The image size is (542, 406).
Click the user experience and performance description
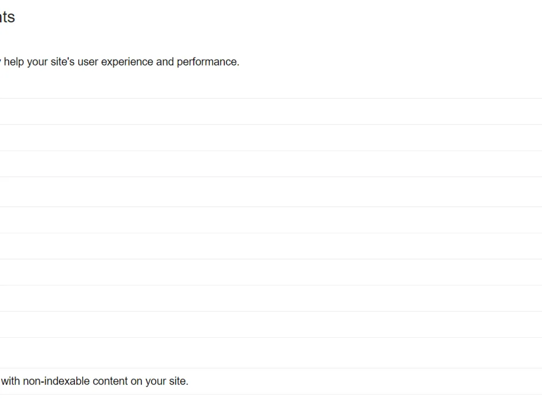[x=120, y=62]
